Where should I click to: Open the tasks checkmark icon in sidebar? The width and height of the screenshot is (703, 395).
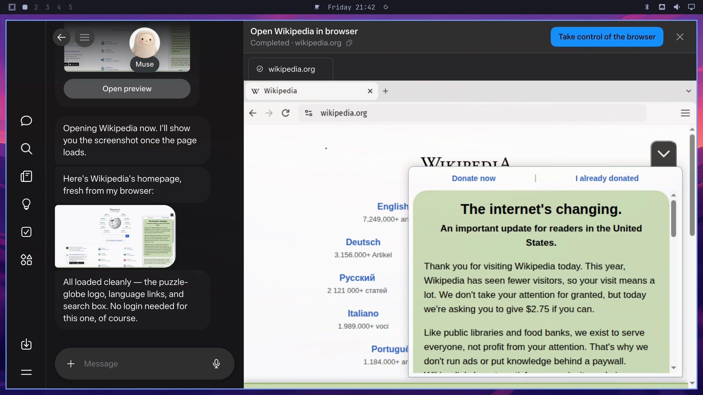26,232
